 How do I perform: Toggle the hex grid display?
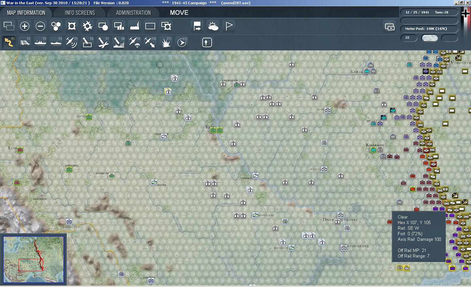pos(56,26)
